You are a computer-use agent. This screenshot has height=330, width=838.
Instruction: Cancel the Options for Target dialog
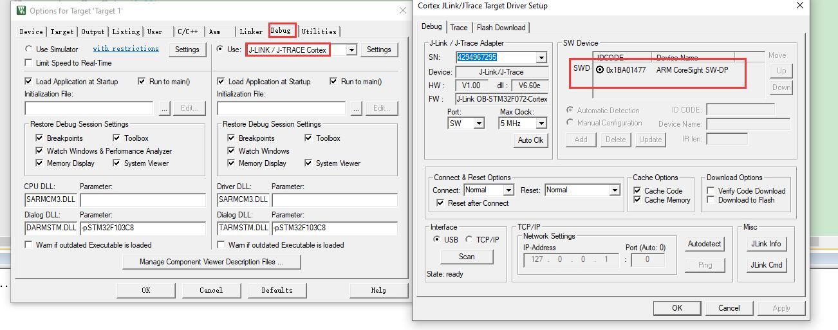(x=211, y=290)
